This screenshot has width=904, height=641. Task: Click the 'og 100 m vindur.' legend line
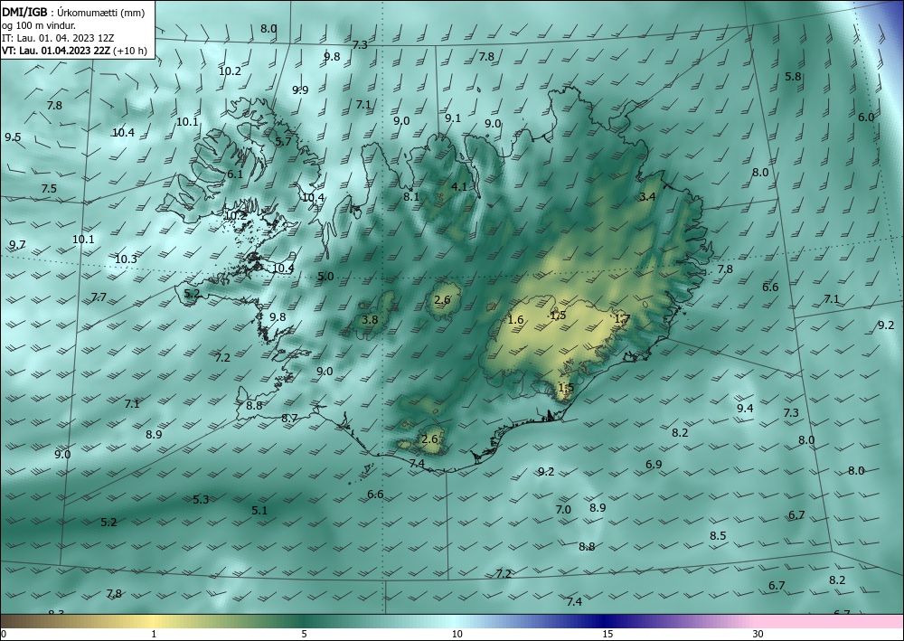[x=39, y=25]
